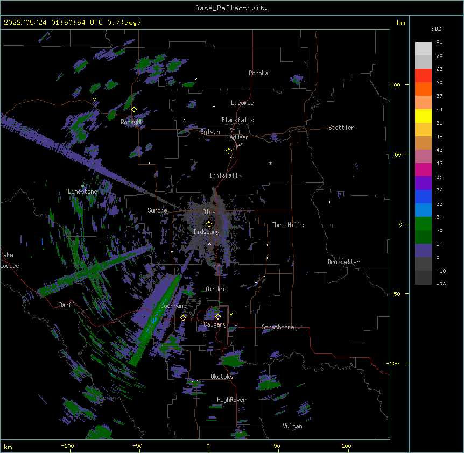464x453 pixels.
Task: Click the Okotoks label
Action: click(222, 377)
